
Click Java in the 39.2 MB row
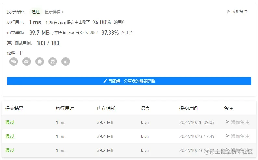tap(145, 150)
